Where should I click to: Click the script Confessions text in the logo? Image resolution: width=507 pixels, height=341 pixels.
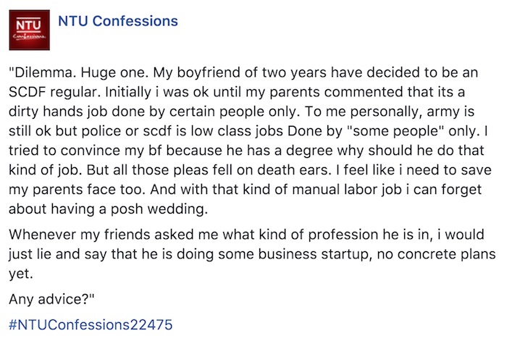tap(30, 40)
